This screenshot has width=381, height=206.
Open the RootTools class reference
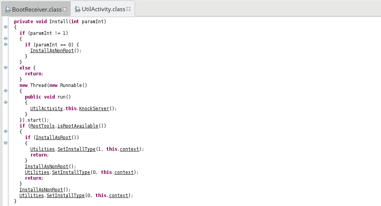42,126
